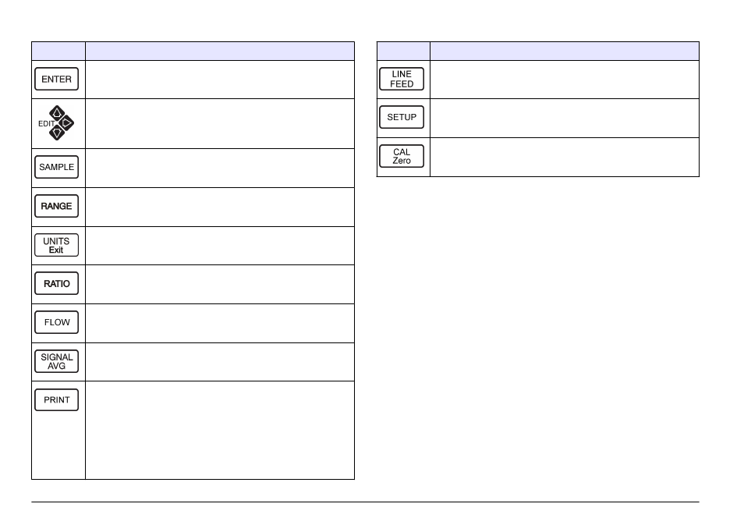Click the LINE FEED key

pyautogui.click(x=402, y=79)
